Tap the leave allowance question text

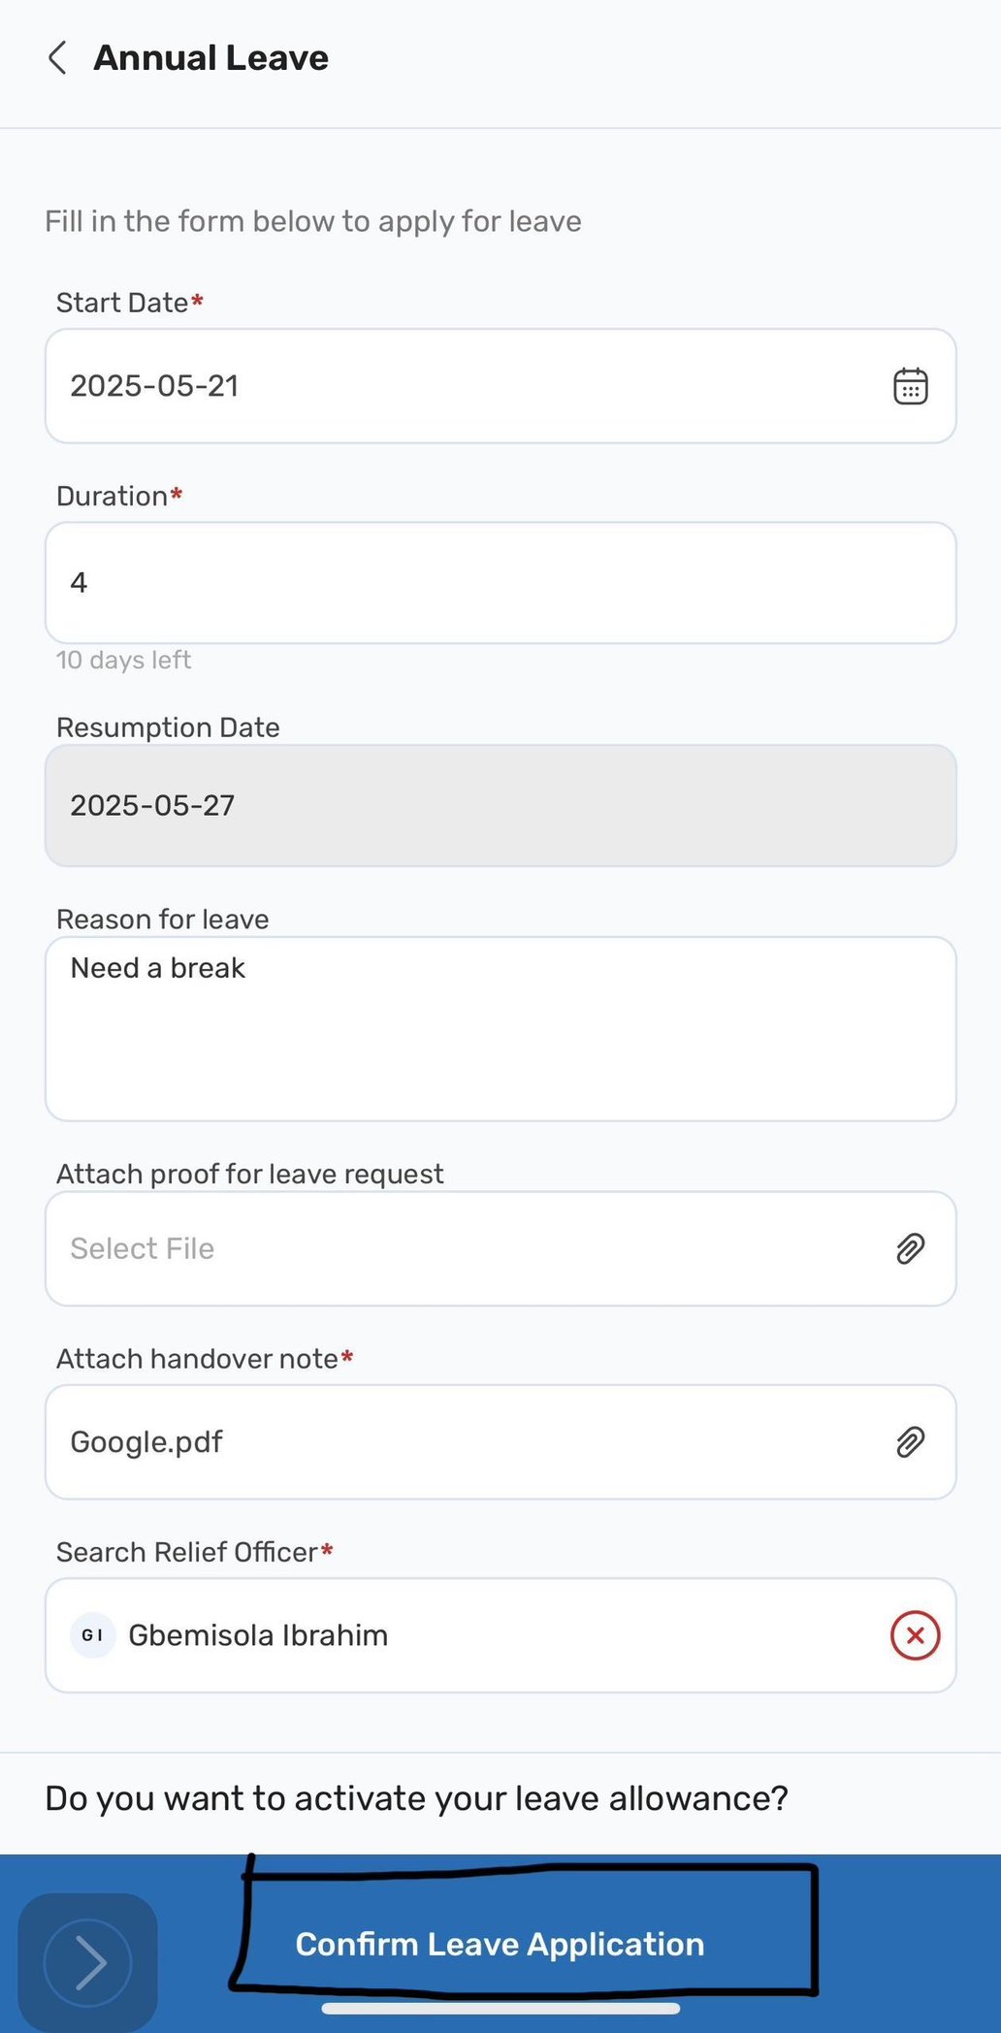(416, 1798)
